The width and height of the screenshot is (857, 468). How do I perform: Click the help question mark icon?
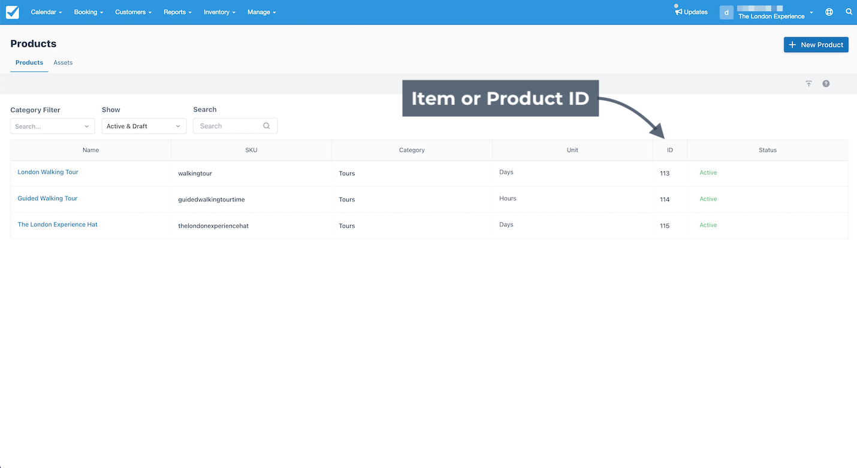tap(826, 83)
